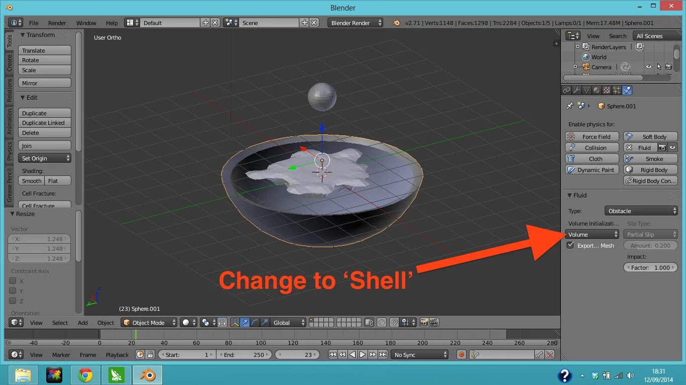Viewport: 686px width, 385px height.
Task: Toggle timeline range lock icon
Action: [150, 354]
